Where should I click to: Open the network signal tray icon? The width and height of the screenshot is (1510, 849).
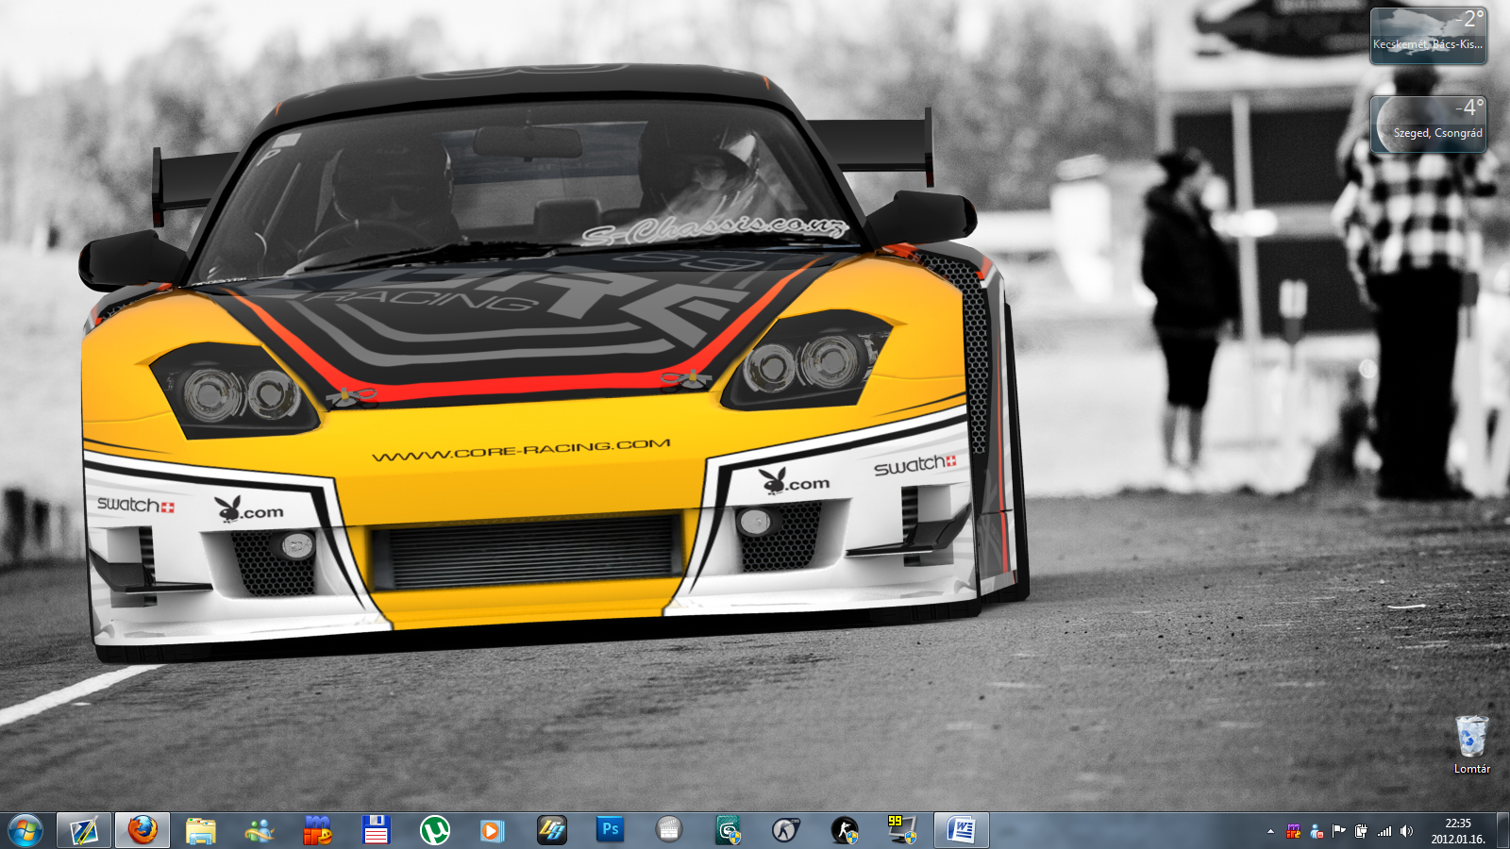[1384, 831]
